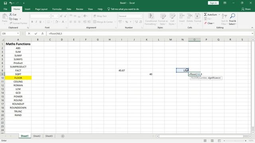Click the AutoSum sigma icon
This screenshot has width=255, height=143.
[x=206, y=15]
